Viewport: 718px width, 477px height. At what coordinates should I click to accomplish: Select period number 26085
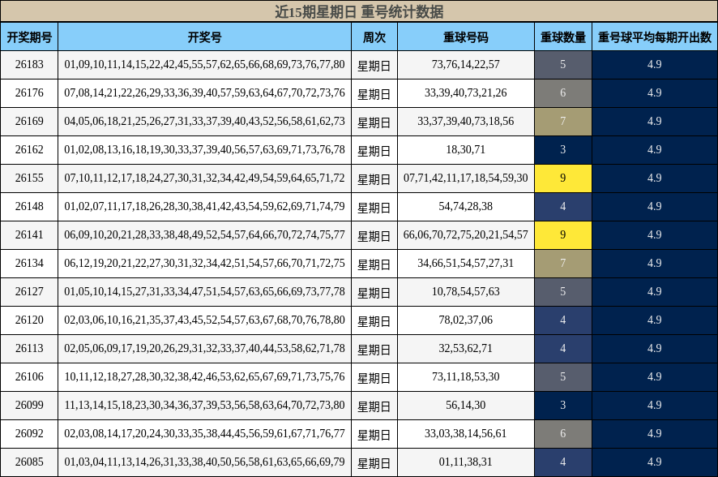tap(29, 462)
